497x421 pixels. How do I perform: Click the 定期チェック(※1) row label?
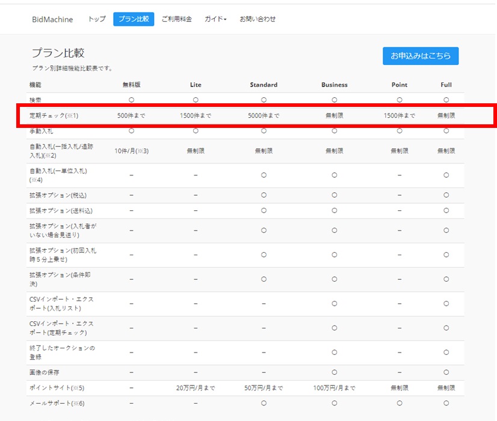(x=54, y=115)
